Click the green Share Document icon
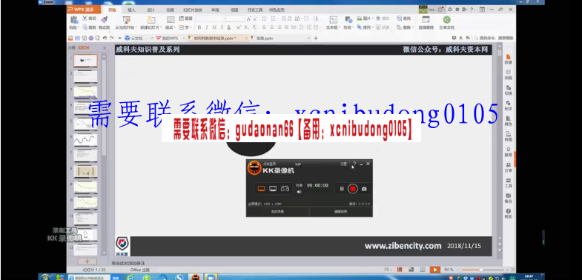 (x=446, y=20)
